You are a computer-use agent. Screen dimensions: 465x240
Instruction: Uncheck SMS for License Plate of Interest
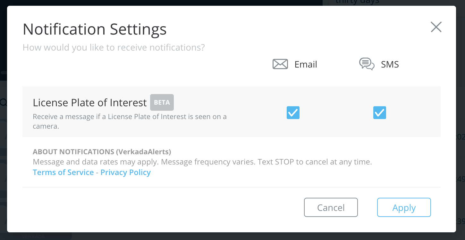point(380,113)
